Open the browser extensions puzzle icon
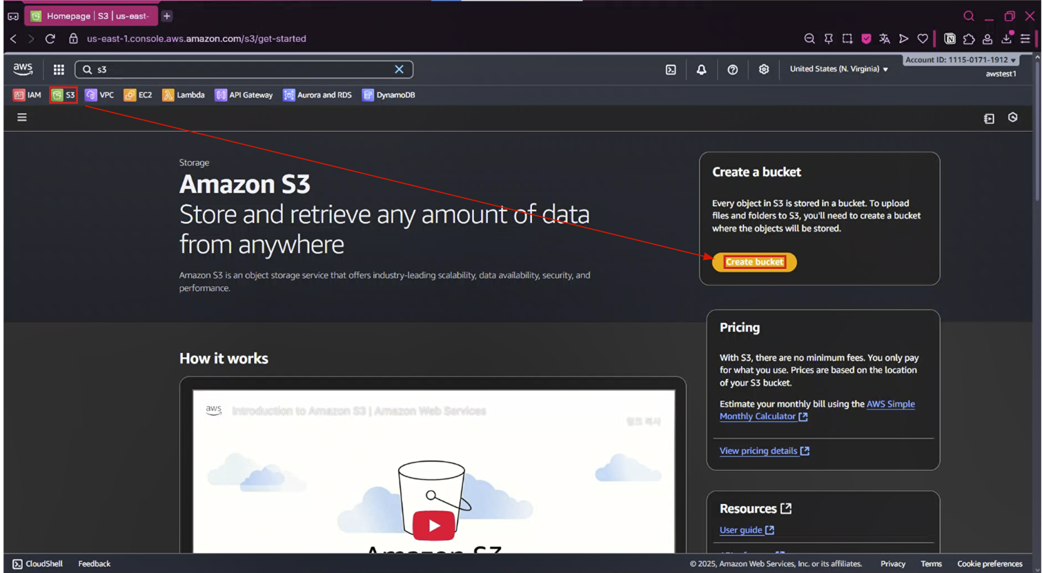1042x573 pixels. [969, 39]
